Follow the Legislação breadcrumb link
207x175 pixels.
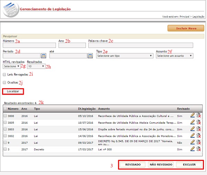point(198,17)
